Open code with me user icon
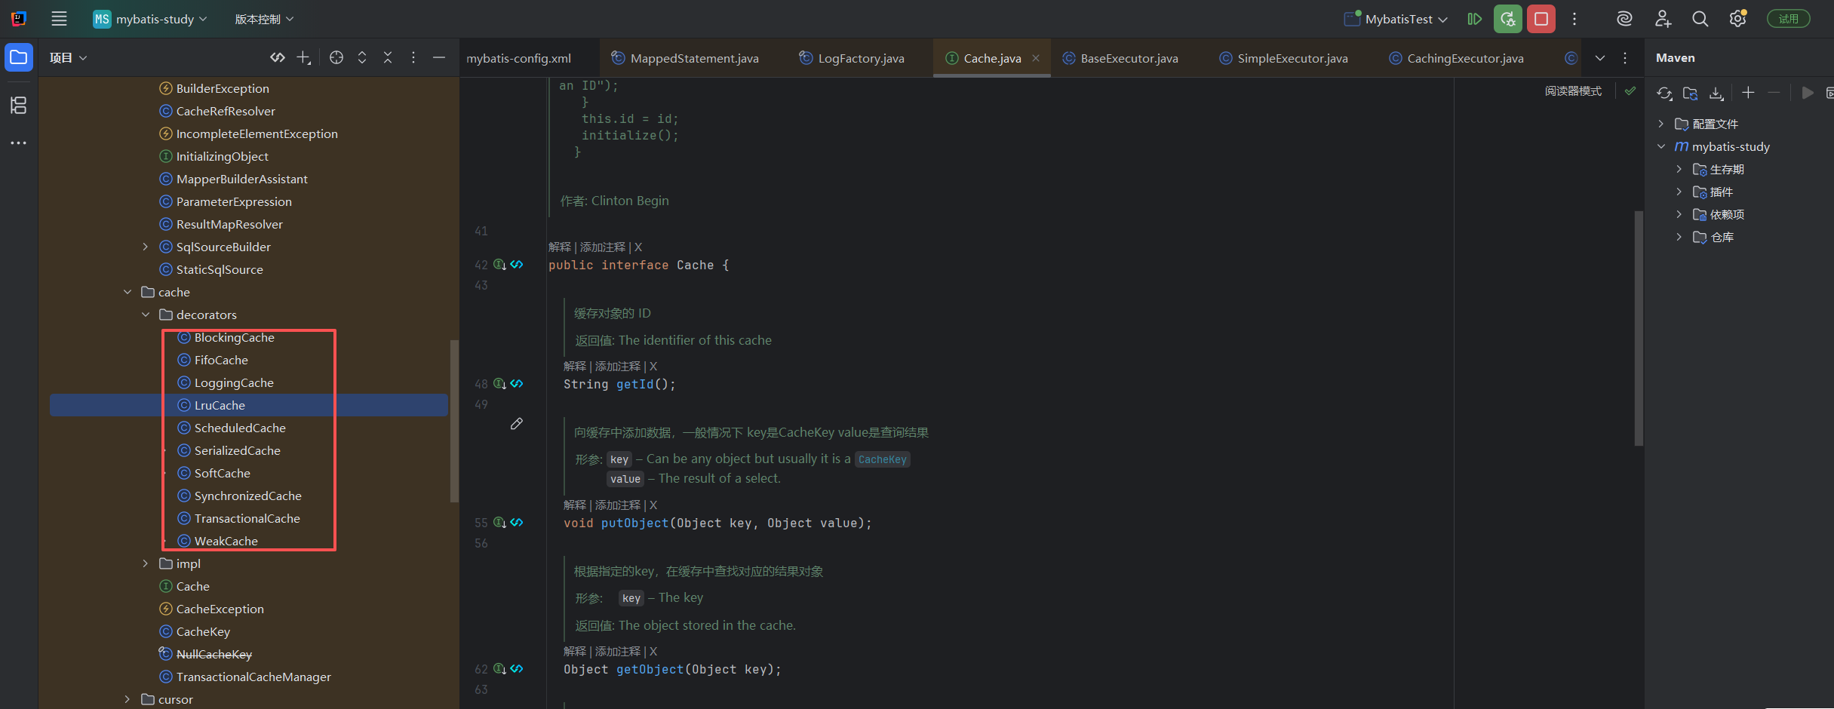 click(1663, 19)
